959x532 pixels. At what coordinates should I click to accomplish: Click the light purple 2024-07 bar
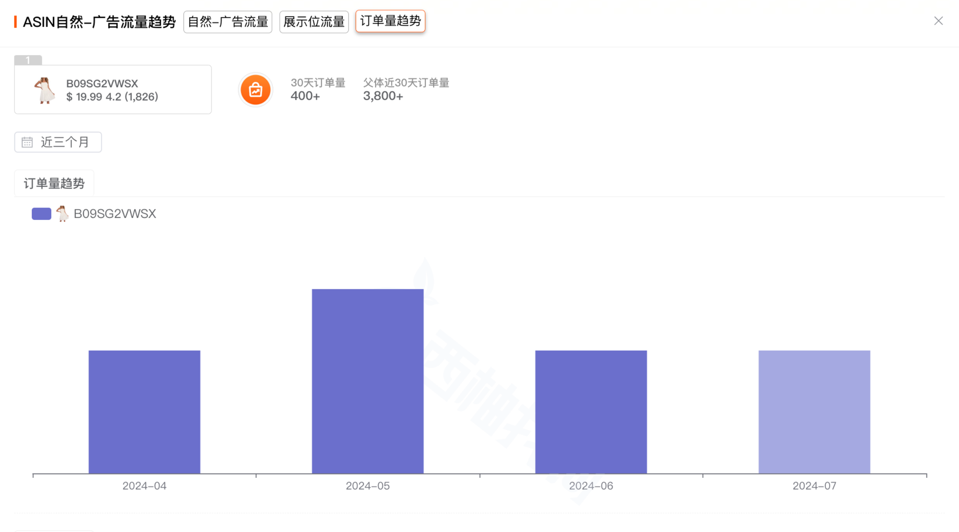pos(814,412)
